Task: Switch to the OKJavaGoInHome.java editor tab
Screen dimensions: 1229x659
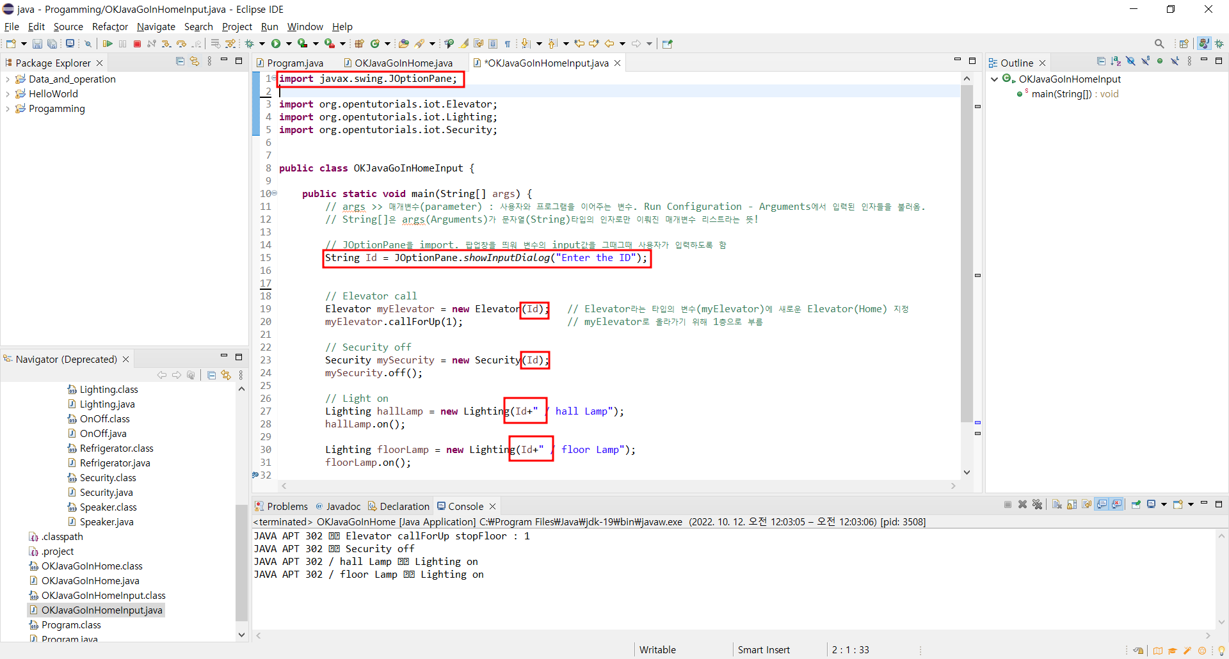Action: [x=398, y=63]
